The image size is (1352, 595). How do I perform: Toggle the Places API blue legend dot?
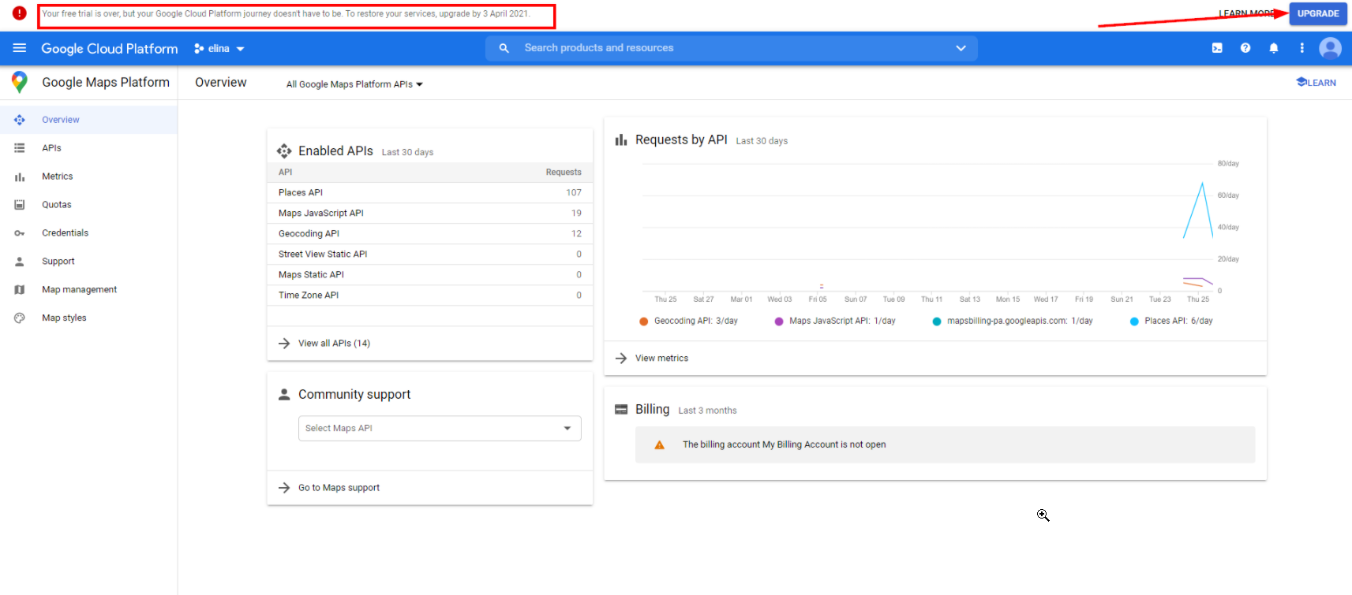[1134, 322]
